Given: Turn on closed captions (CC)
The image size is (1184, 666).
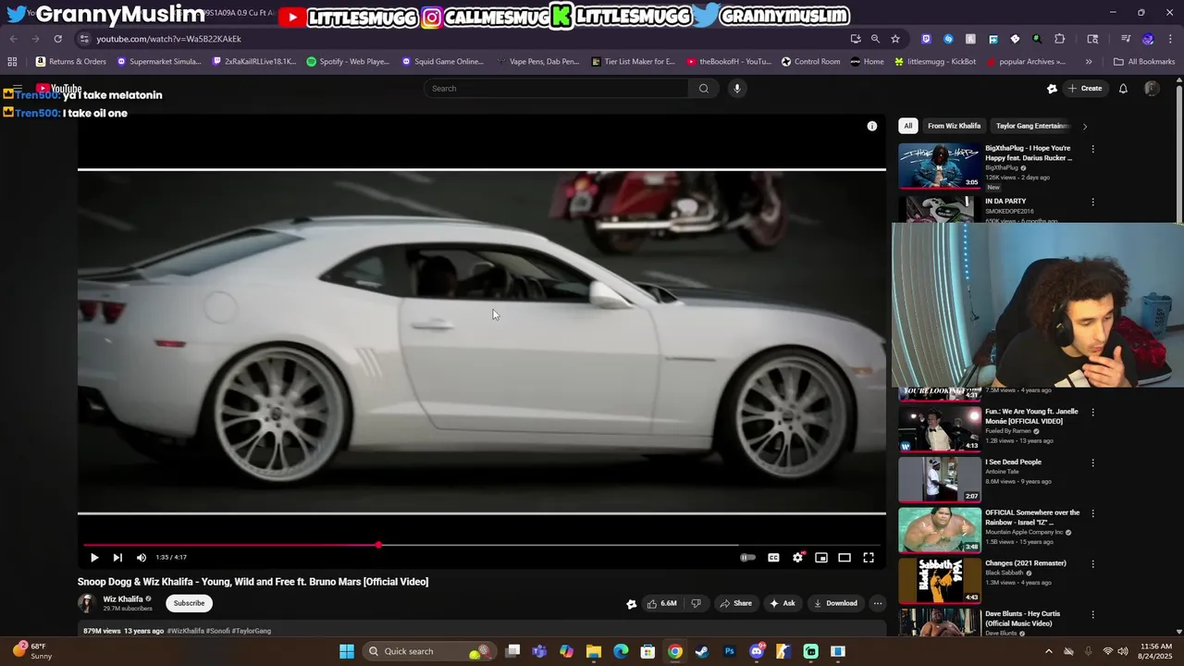Looking at the screenshot, I should [x=773, y=558].
